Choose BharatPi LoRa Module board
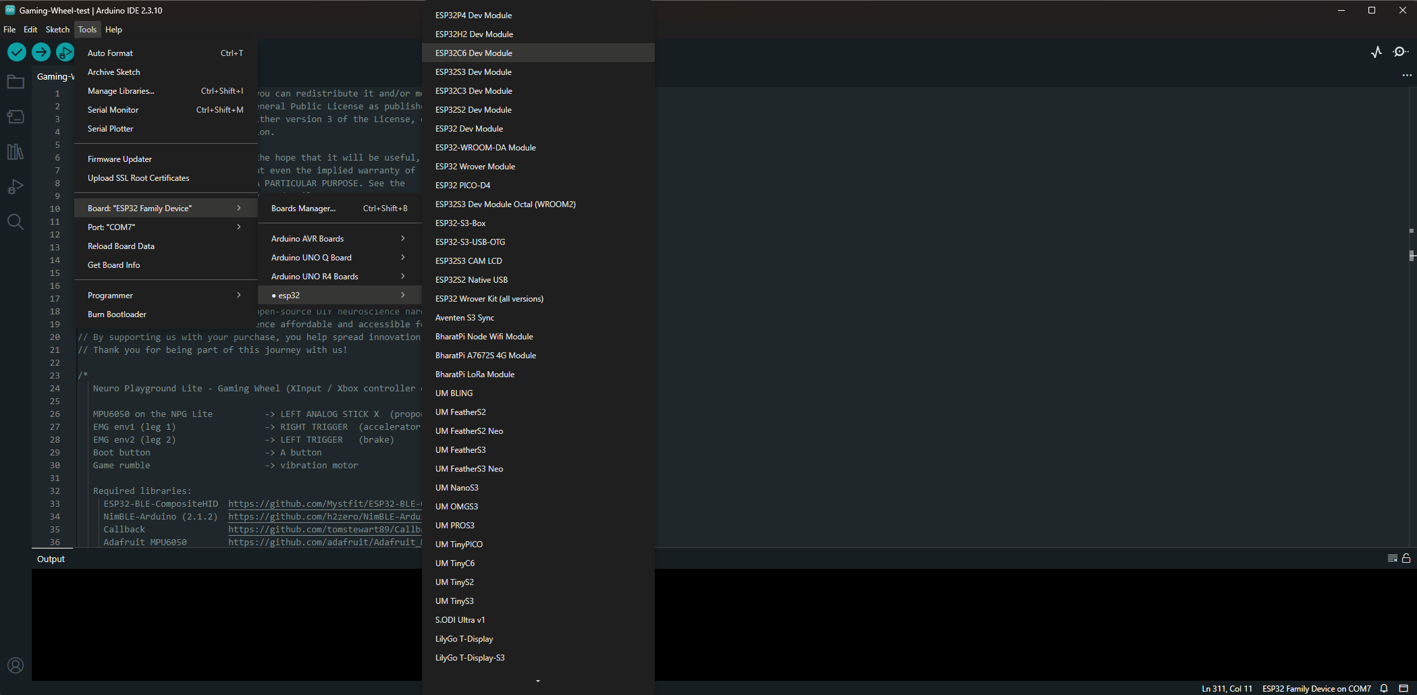 click(x=538, y=374)
